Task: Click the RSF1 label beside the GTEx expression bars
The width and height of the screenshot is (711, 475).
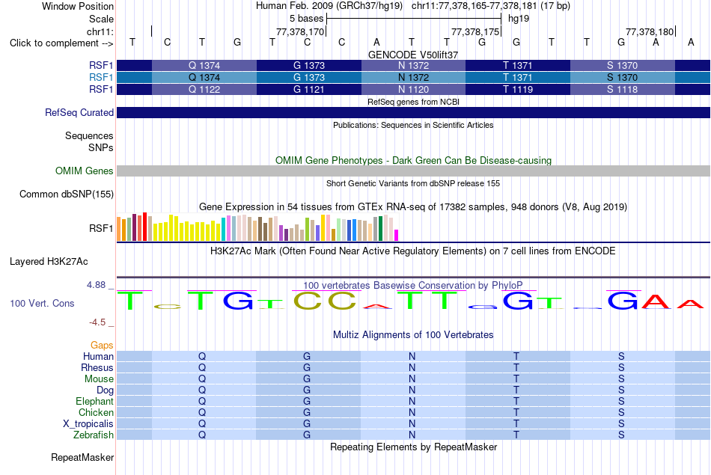Action: [x=101, y=228]
